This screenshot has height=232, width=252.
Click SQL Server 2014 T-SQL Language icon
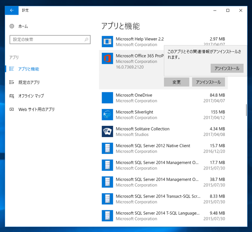tap(108, 216)
